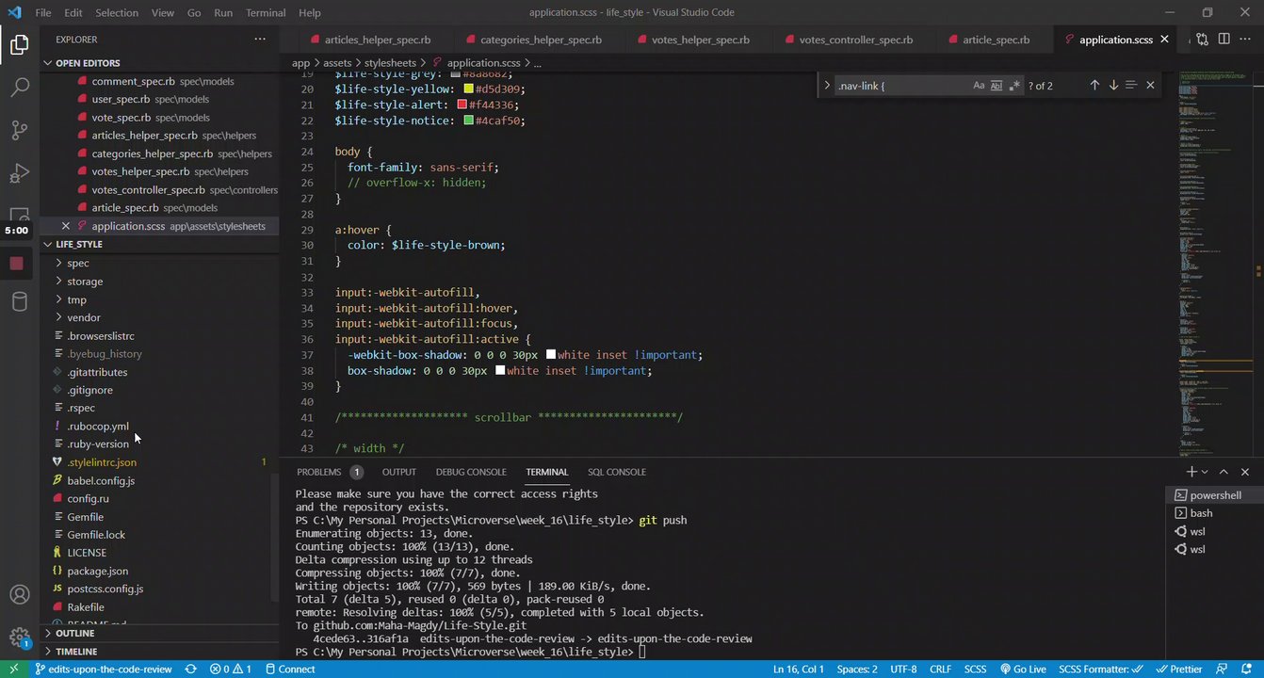Click the open changes compare icon in the editor toolbar
This screenshot has height=678, width=1264.
(x=1202, y=40)
